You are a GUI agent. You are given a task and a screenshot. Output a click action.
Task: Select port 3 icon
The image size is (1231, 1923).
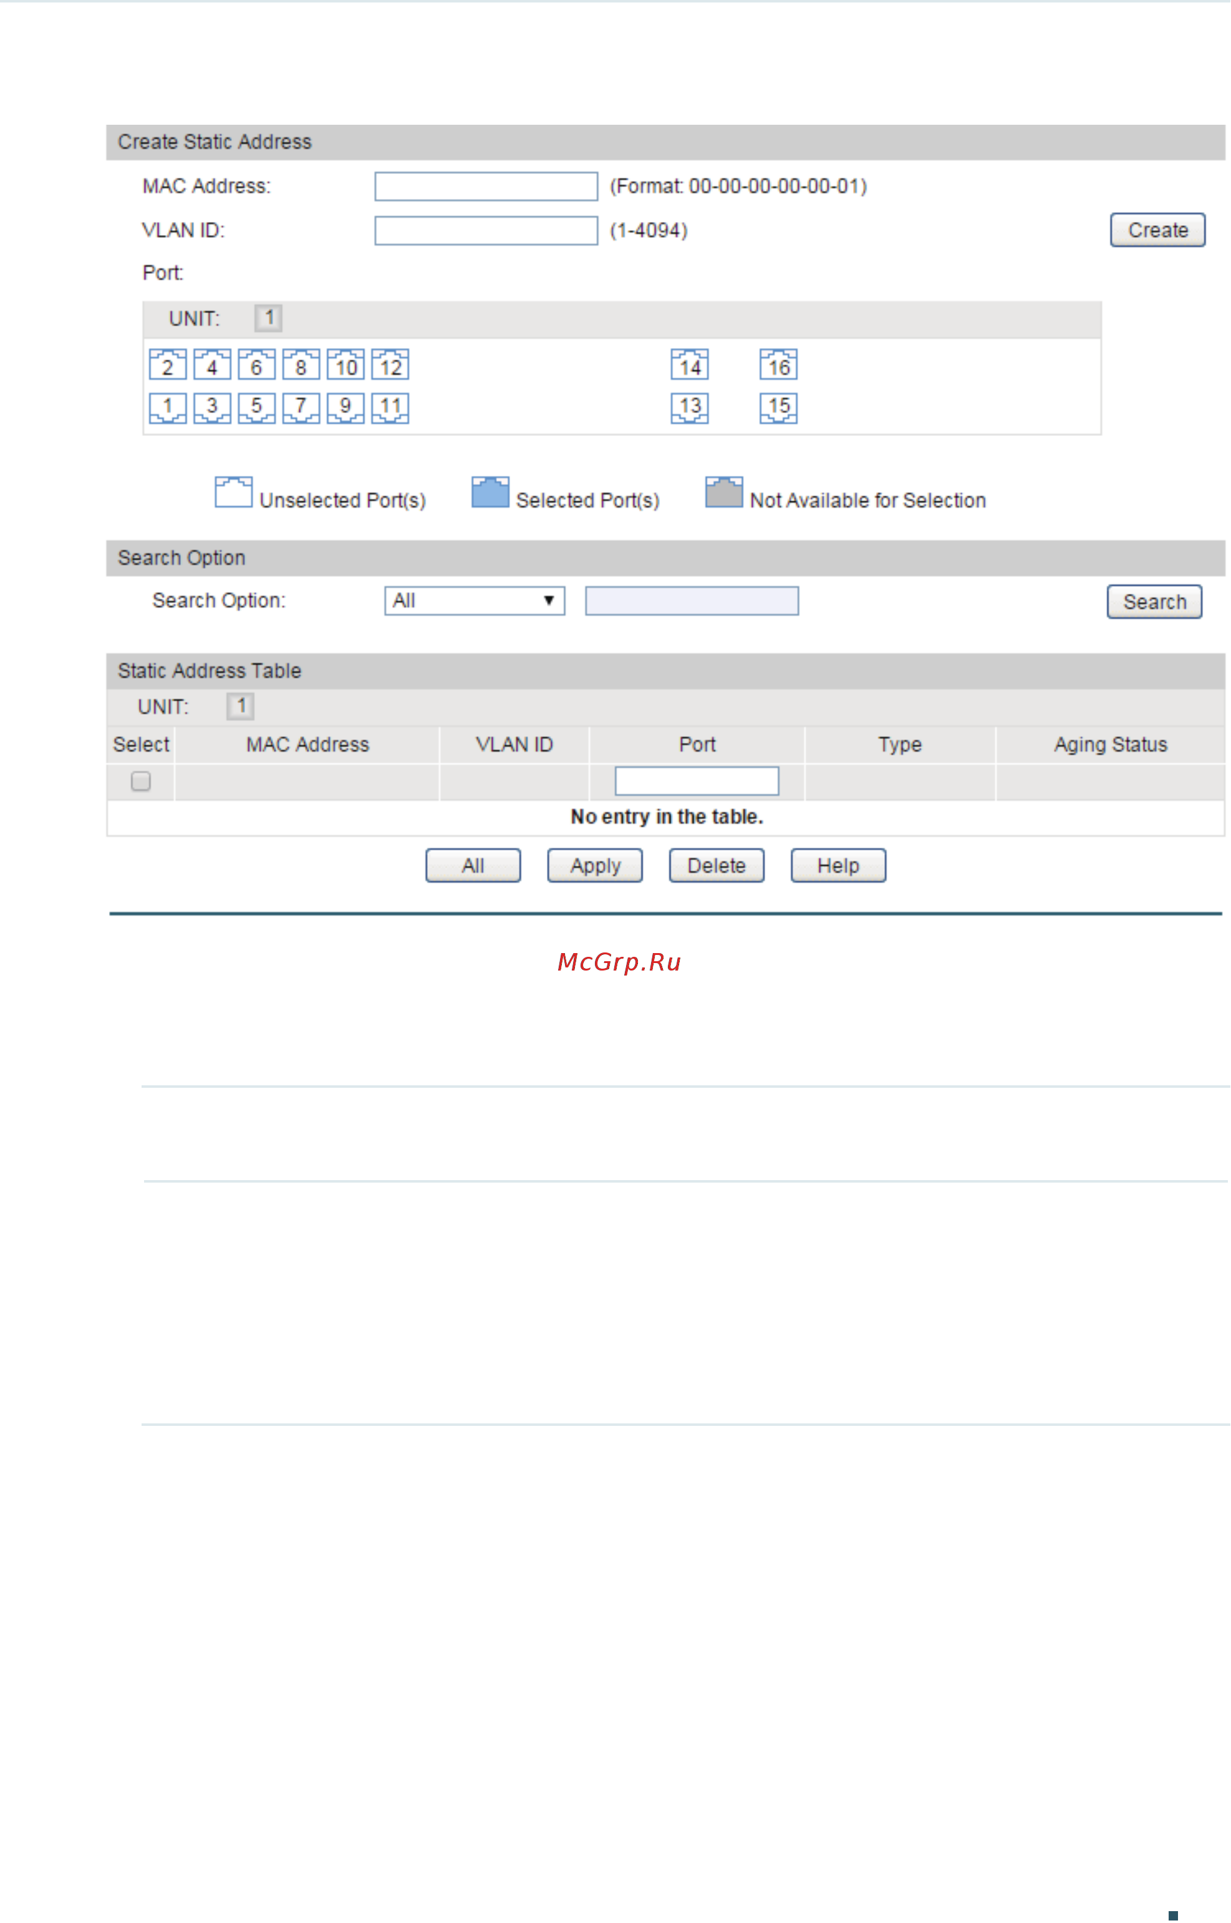point(213,408)
